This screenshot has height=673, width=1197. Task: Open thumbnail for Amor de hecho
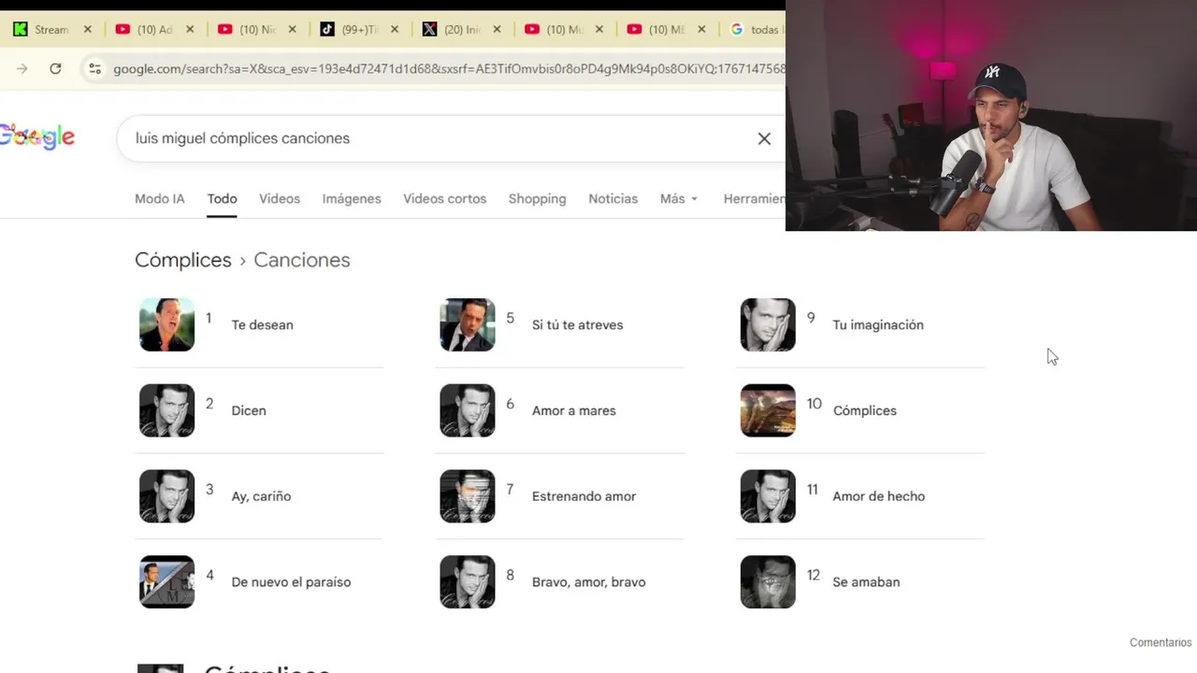[768, 495]
